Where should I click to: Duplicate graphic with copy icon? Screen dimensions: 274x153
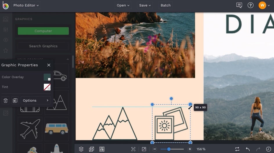[x=15, y=100]
